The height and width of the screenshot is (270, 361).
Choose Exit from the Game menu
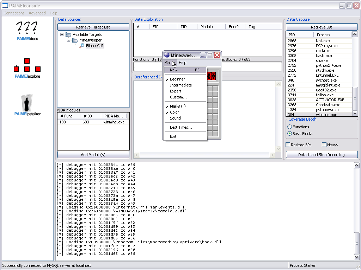pyautogui.click(x=185, y=136)
